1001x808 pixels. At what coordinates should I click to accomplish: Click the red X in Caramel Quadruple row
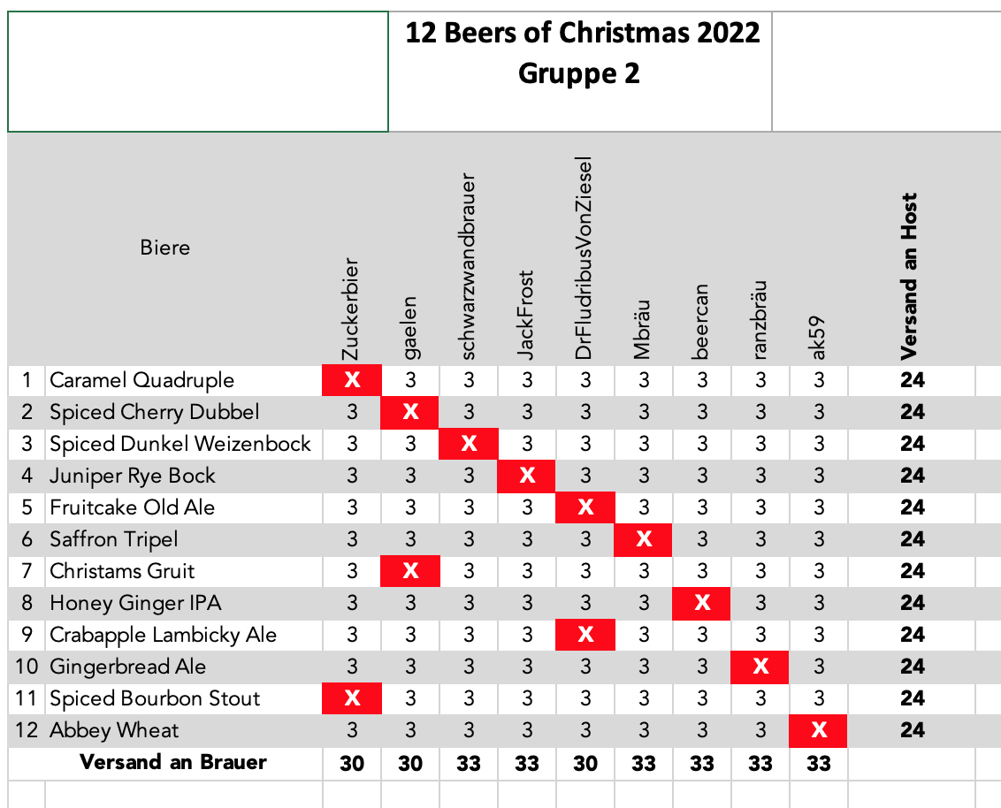tap(352, 380)
